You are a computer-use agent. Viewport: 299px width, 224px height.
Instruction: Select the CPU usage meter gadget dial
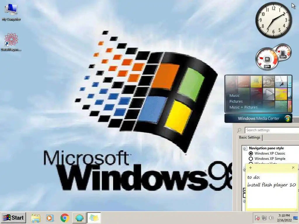click(267, 59)
